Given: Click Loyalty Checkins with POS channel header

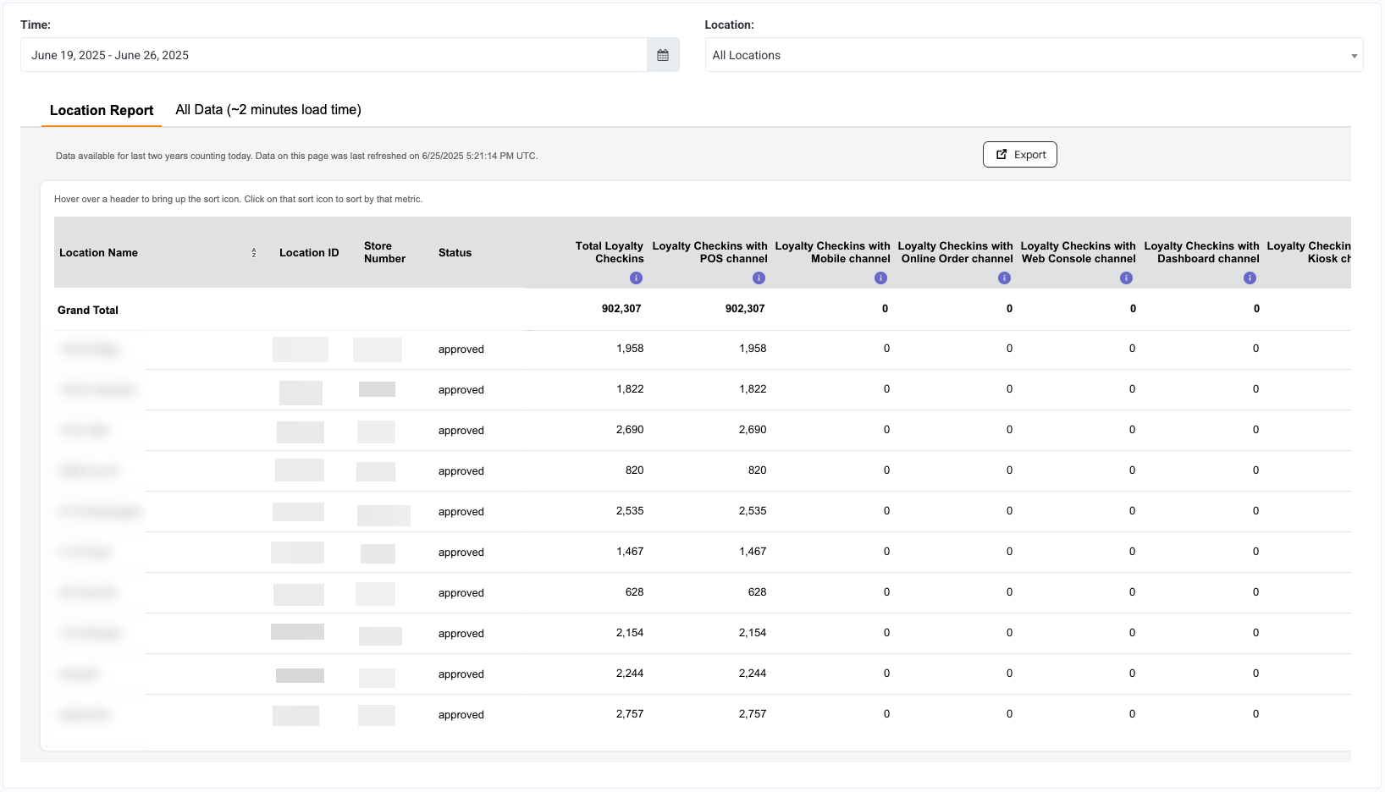Looking at the screenshot, I should pos(709,252).
